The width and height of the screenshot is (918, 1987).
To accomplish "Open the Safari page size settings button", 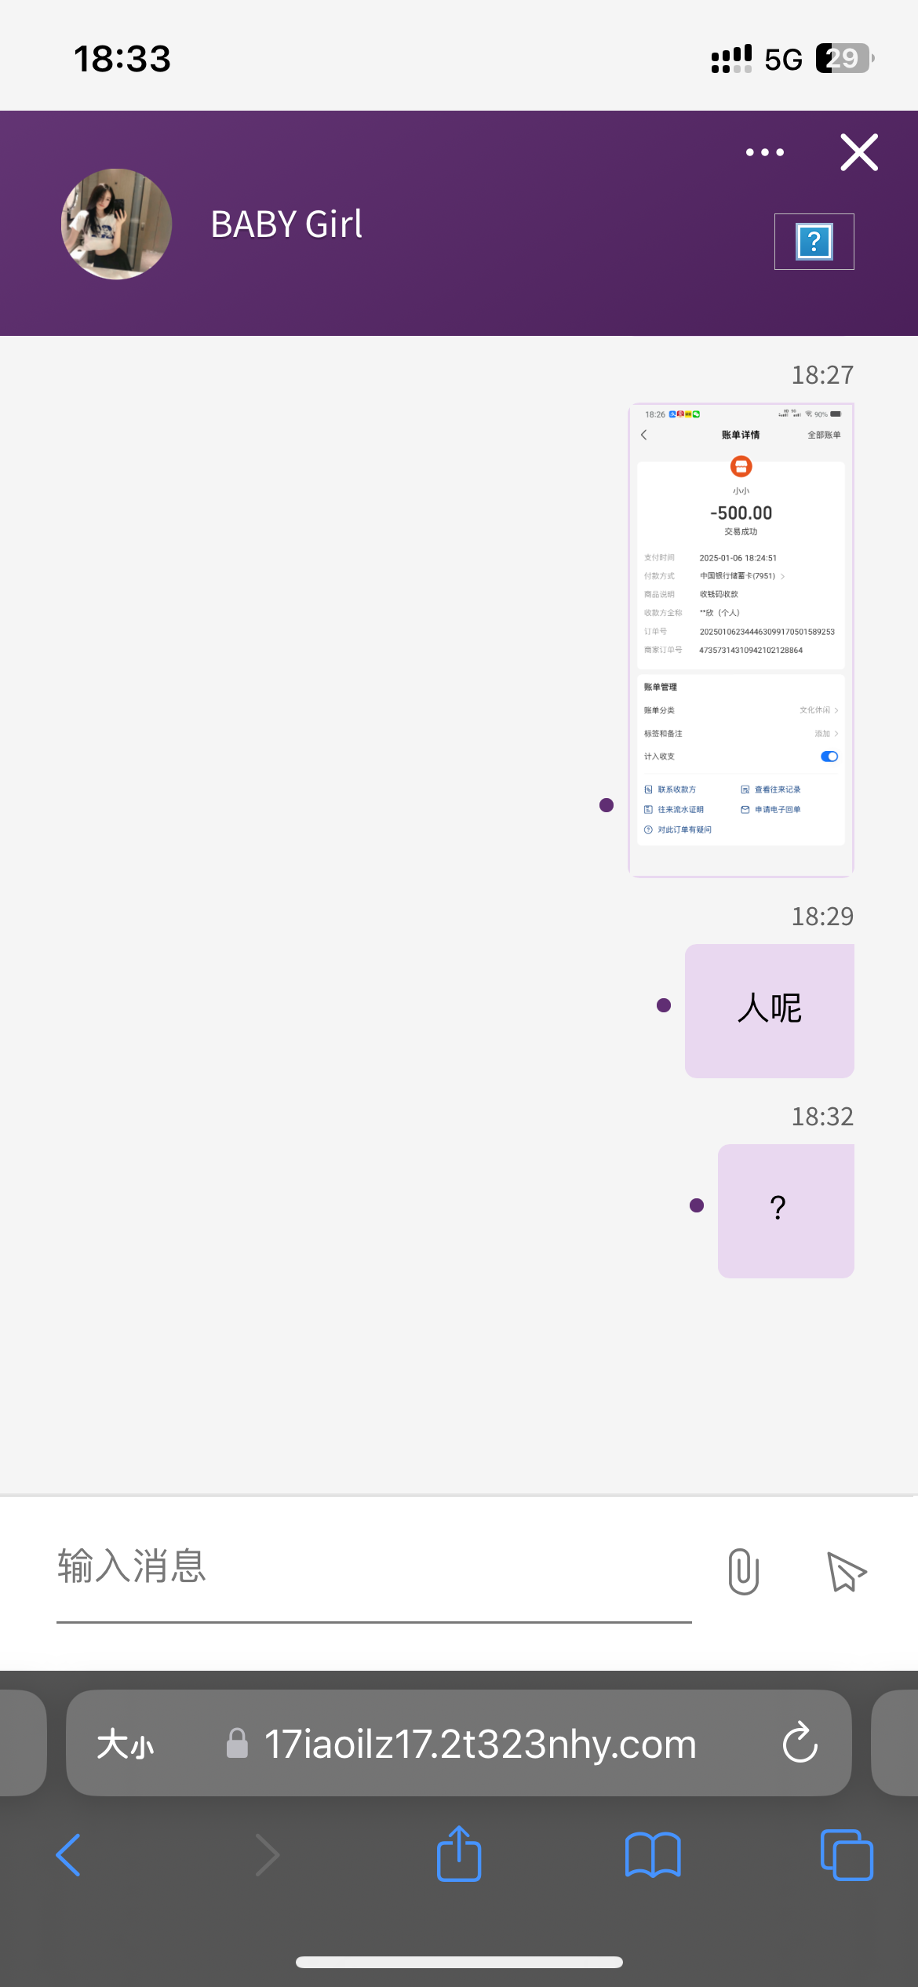I will point(126,1745).
